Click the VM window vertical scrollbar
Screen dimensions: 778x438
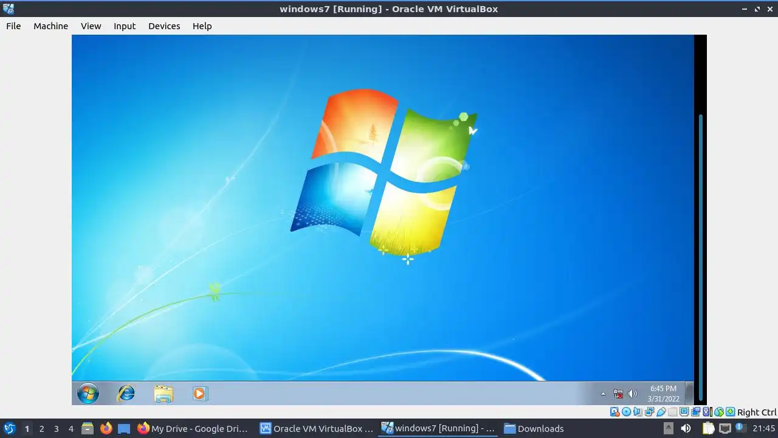(700, 259)
